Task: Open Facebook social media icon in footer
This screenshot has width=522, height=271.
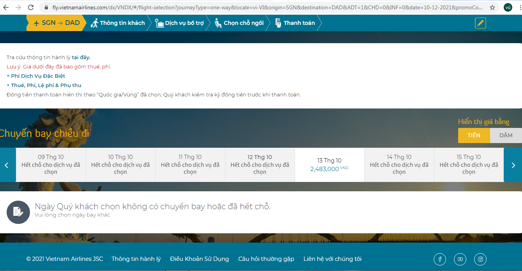Action: pyautogui.click(x=440, y=259)
